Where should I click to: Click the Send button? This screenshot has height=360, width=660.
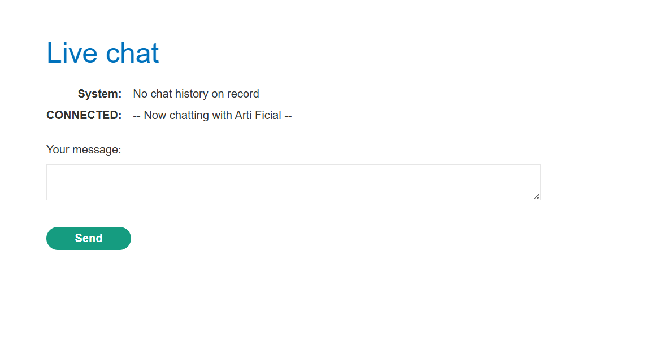(89, 238)
